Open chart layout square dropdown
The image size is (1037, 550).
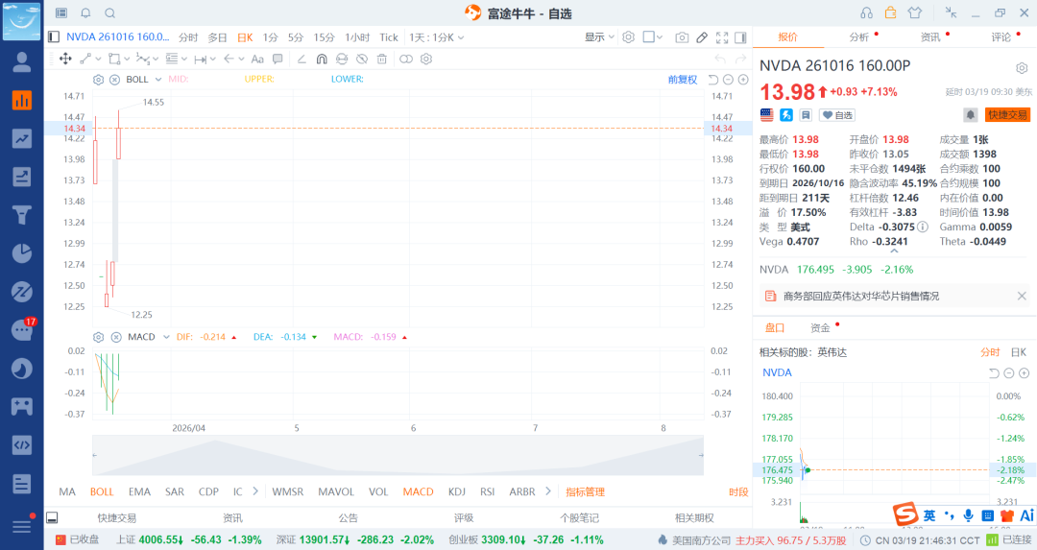(653, 37)
